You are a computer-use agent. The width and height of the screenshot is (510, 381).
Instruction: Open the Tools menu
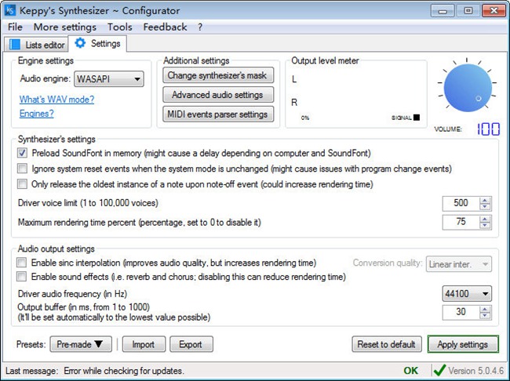tap(120, 27)
